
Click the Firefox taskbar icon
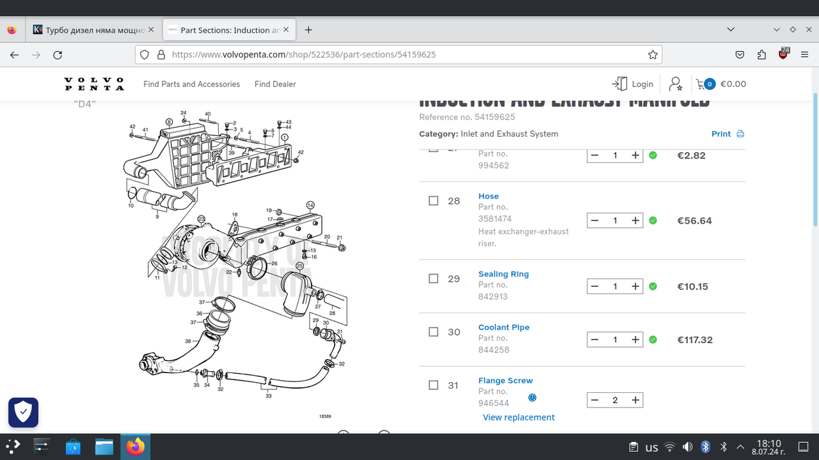(x=135, y=447)
